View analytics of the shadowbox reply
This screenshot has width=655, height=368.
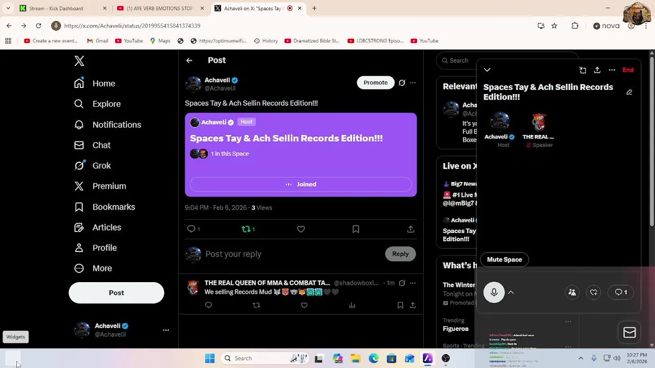352,305
